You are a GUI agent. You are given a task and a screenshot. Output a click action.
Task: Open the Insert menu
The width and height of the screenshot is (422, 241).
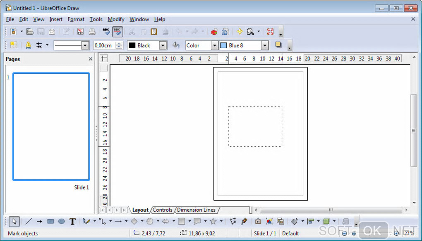[56, 19]
